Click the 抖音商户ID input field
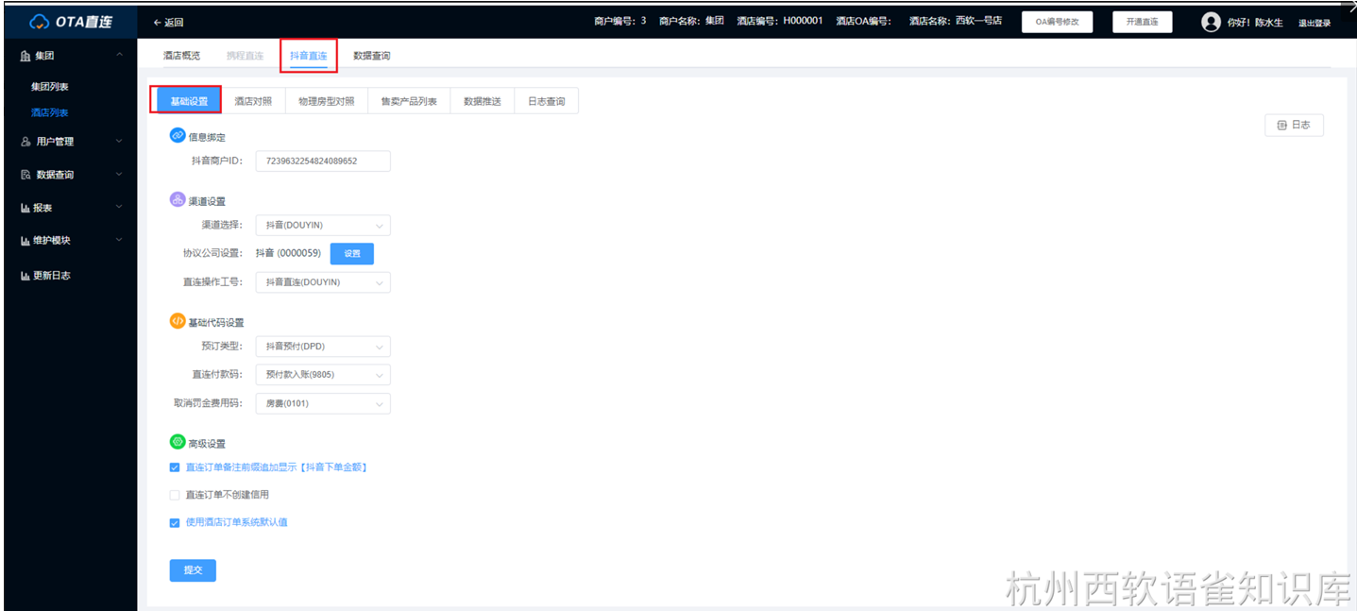 323,161
